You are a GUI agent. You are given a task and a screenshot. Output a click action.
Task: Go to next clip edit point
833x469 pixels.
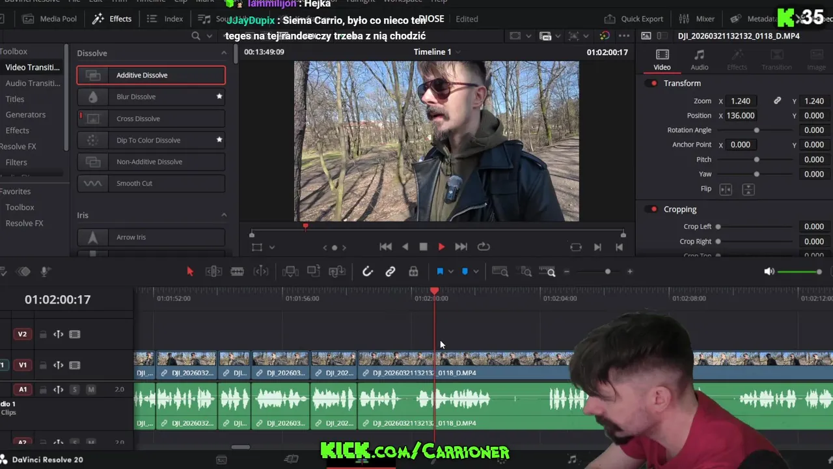pos(597,248)
